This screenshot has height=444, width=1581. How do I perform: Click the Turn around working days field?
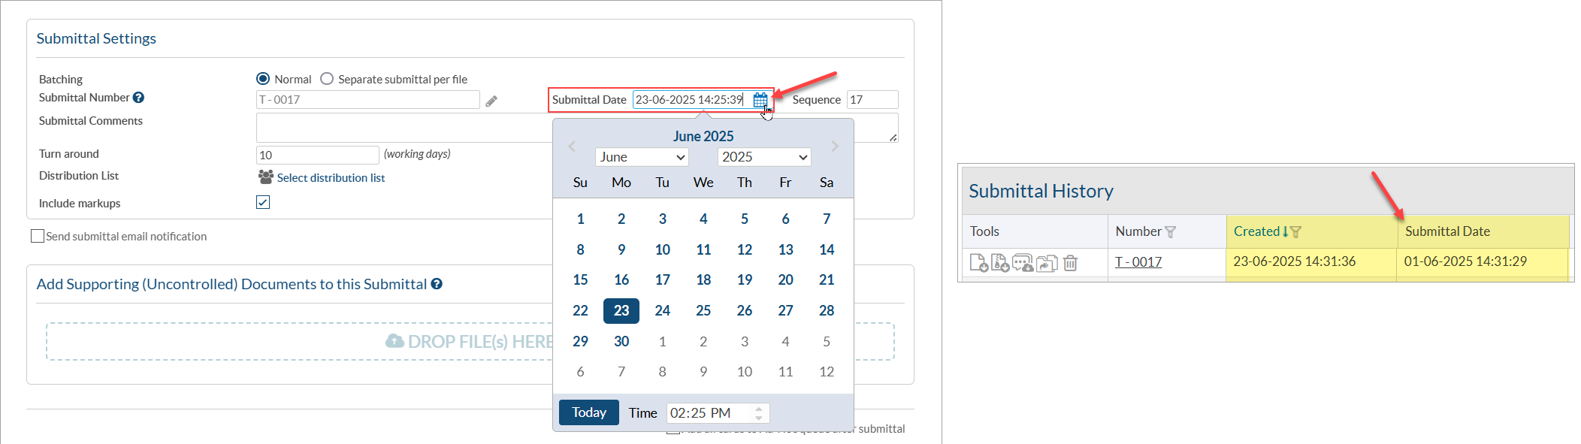point(317,155)
